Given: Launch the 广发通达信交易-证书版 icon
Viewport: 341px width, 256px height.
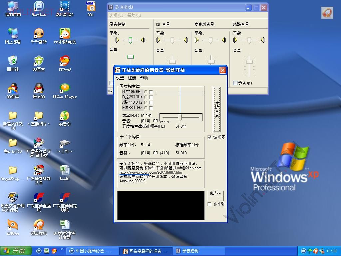Looking at the screenshot, I should click(x=39, y=147).
